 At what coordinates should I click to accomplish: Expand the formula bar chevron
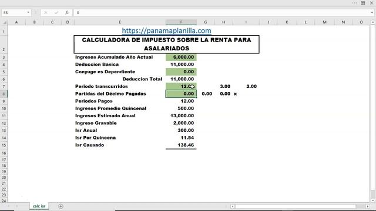click(x=372, y=13)
